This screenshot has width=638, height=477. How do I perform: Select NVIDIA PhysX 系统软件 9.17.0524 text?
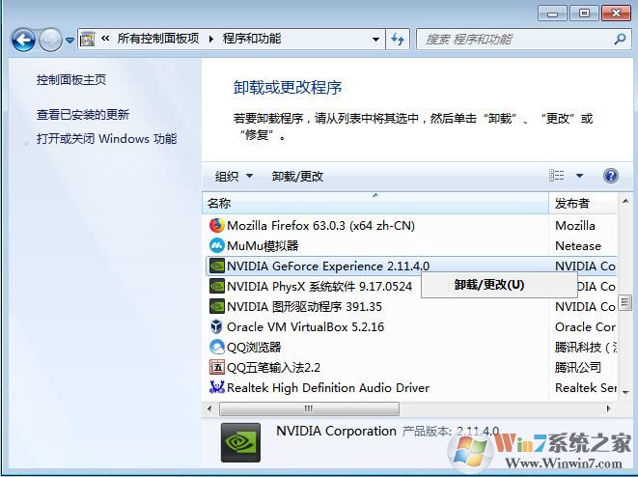coord(319,287)
